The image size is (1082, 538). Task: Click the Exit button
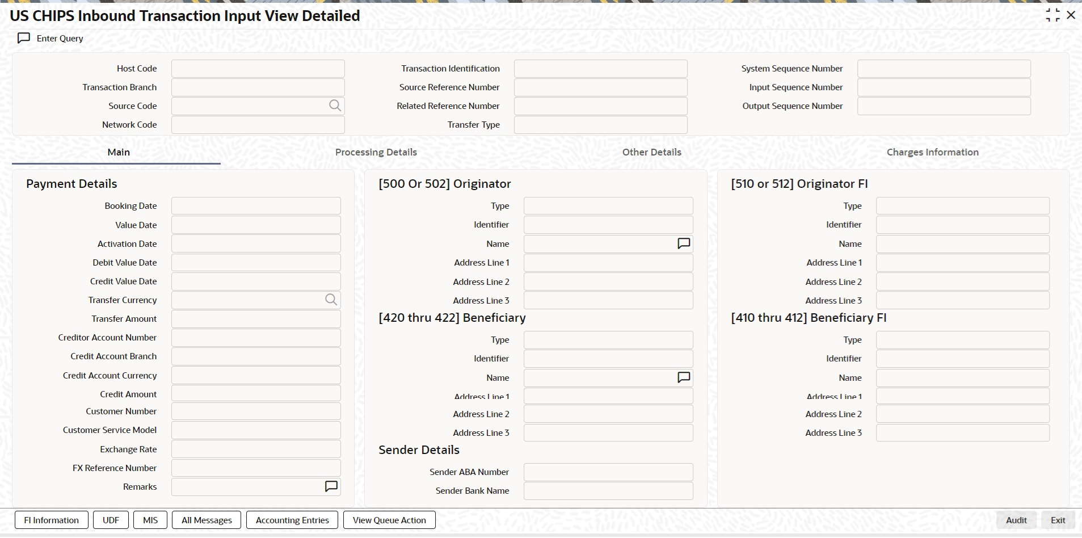coord(1057,519)
